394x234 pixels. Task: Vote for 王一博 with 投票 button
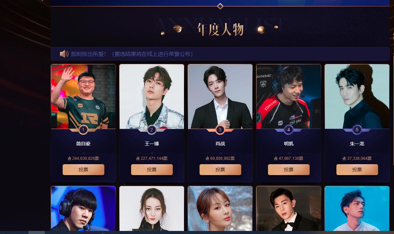152,170
